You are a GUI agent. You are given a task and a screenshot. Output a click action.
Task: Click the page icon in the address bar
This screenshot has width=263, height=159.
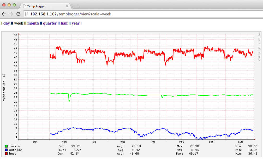tap(26, 14)
